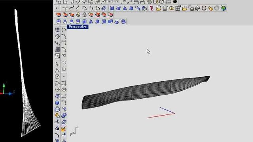The image size is (253, 142).
Task: Click the blue pyramid solid icon beside the pipe tool
Action: 125,8
